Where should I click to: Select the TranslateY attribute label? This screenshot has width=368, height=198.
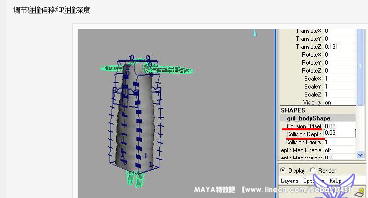tap(309, 39)
